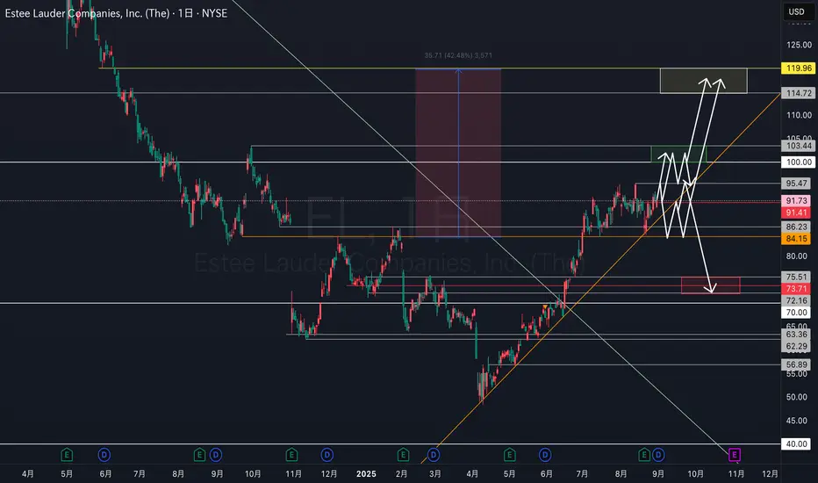Open the earnings E marker in mid-August 2024
This screenshot has height=483, width=818.
click(199, 455)
